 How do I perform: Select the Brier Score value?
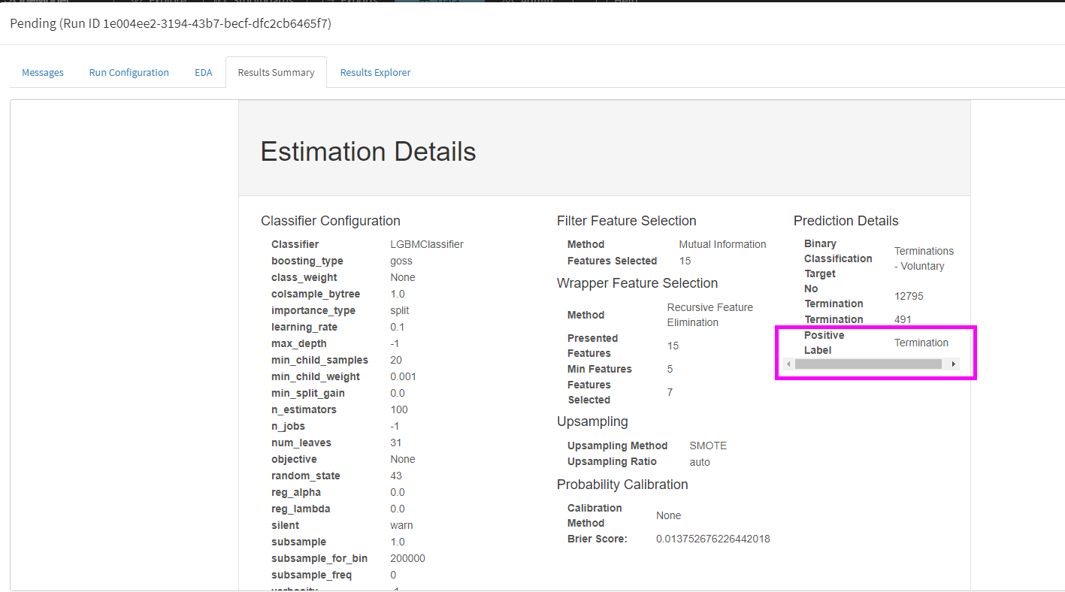(x=713, y=539)
